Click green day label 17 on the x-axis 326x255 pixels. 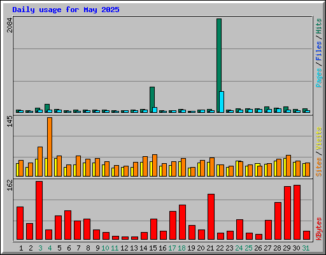[172, 248]
